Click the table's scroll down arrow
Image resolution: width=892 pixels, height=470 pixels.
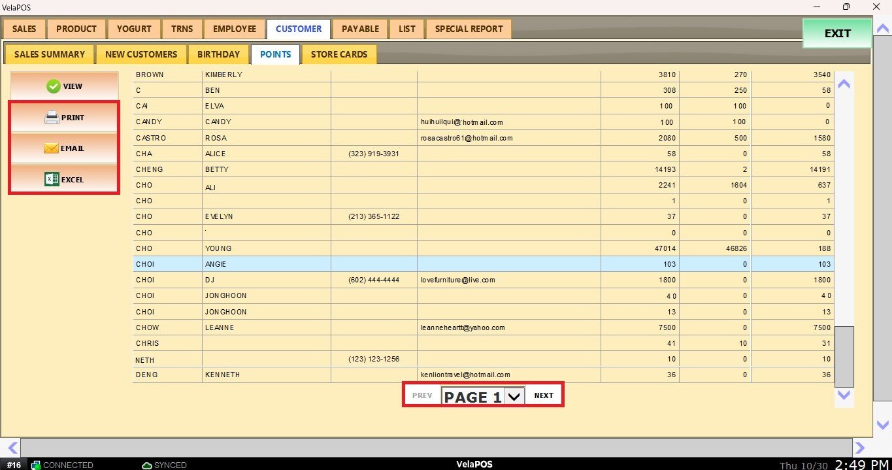pyautogui.click(x=844, y=395)
